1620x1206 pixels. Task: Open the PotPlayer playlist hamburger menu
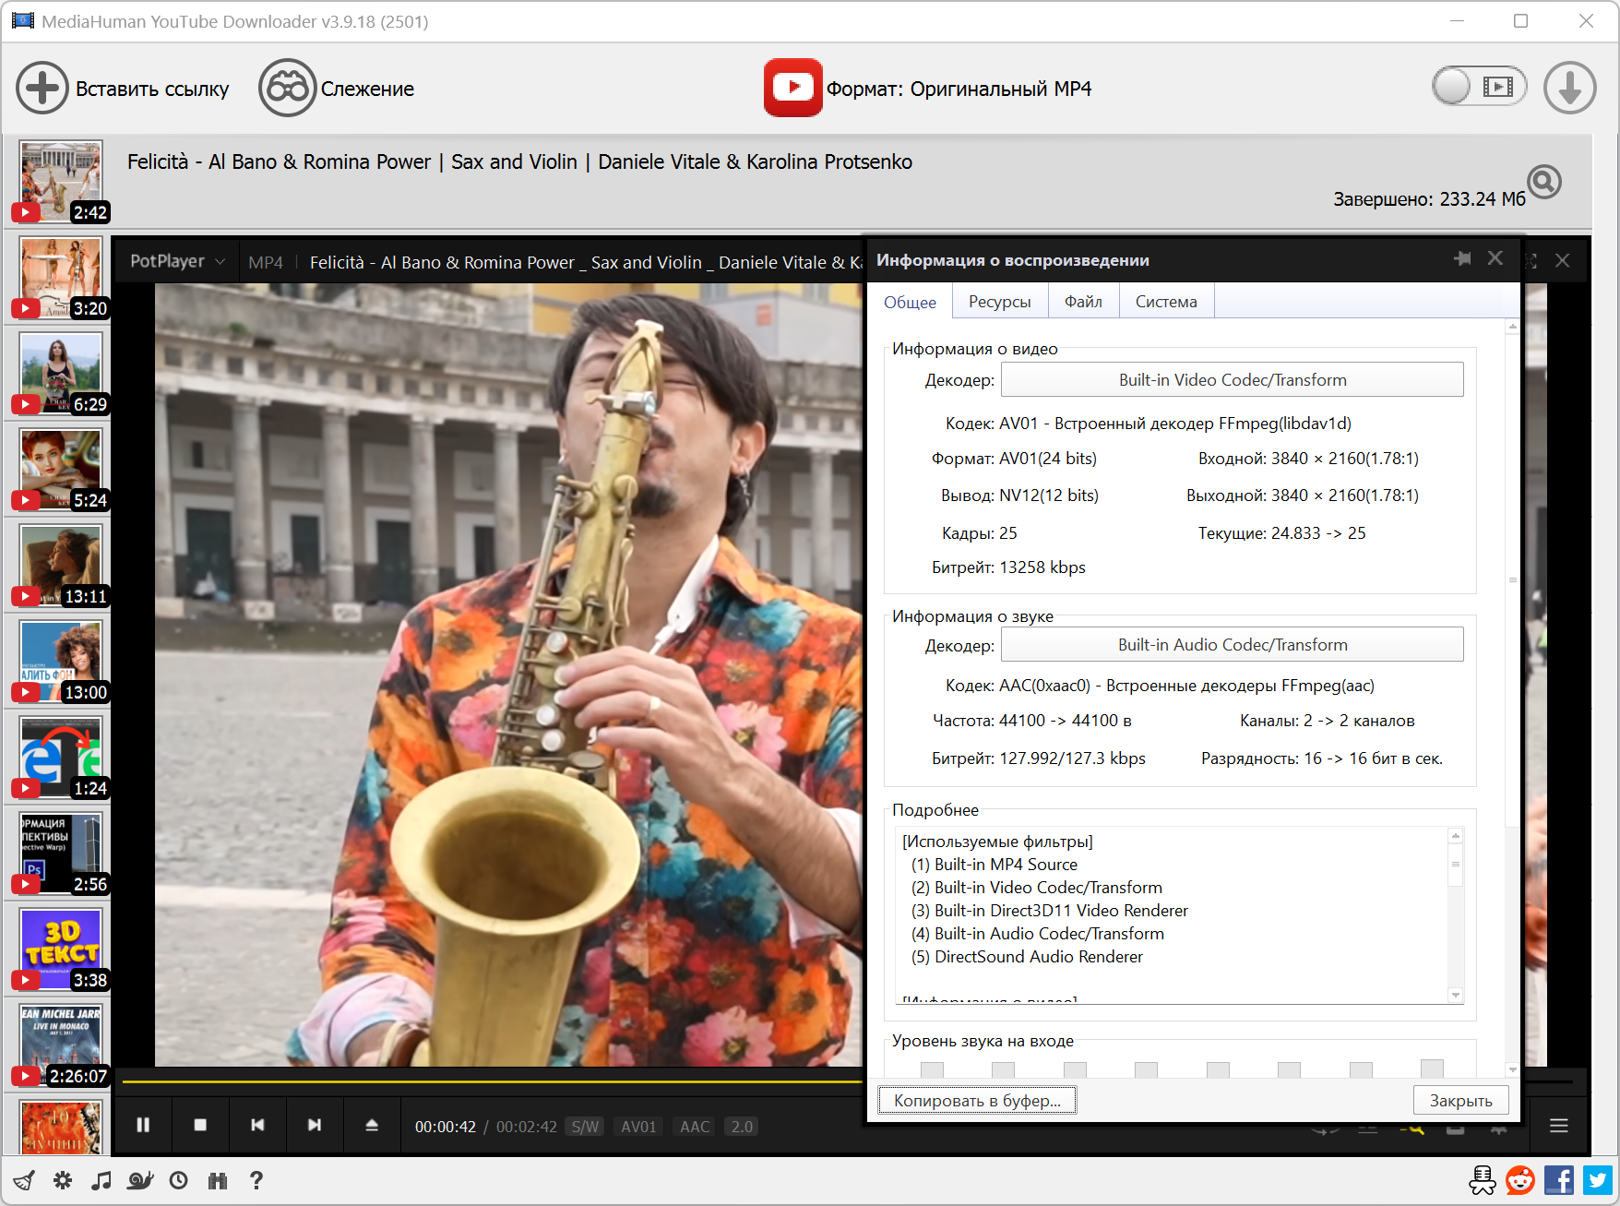[1558, 1126]
